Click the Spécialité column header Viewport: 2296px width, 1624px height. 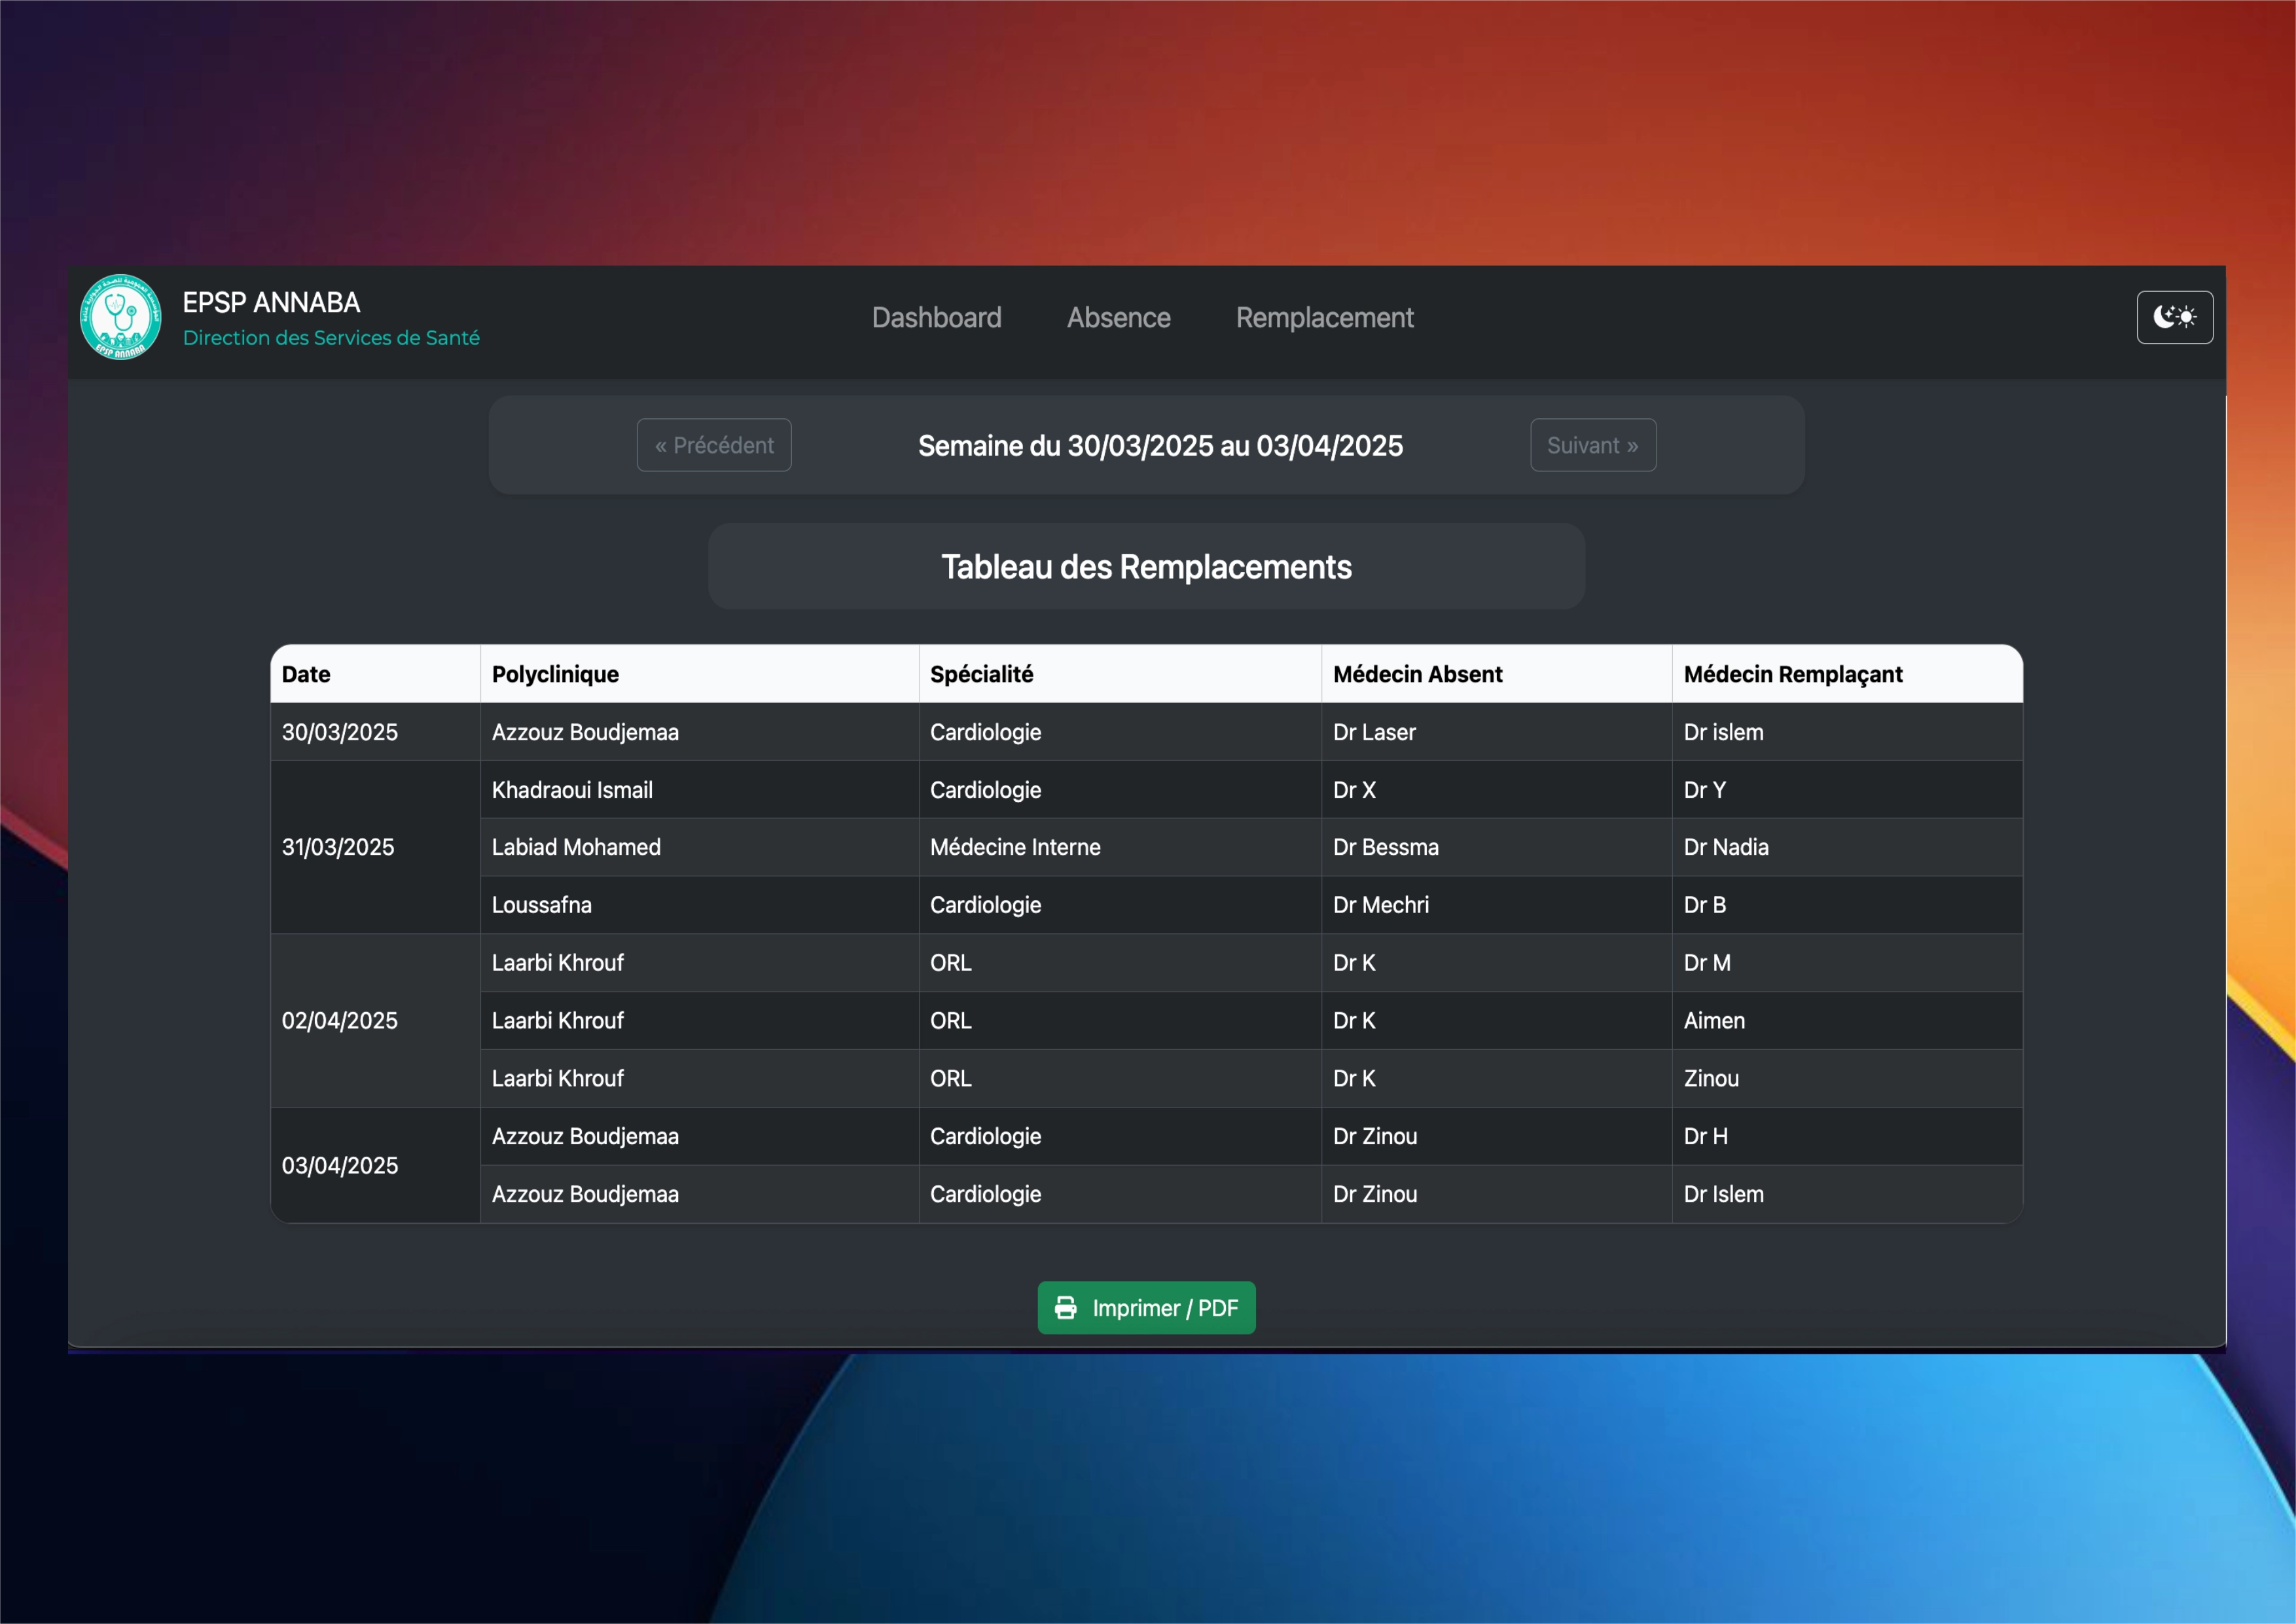(x=981, y=674)
